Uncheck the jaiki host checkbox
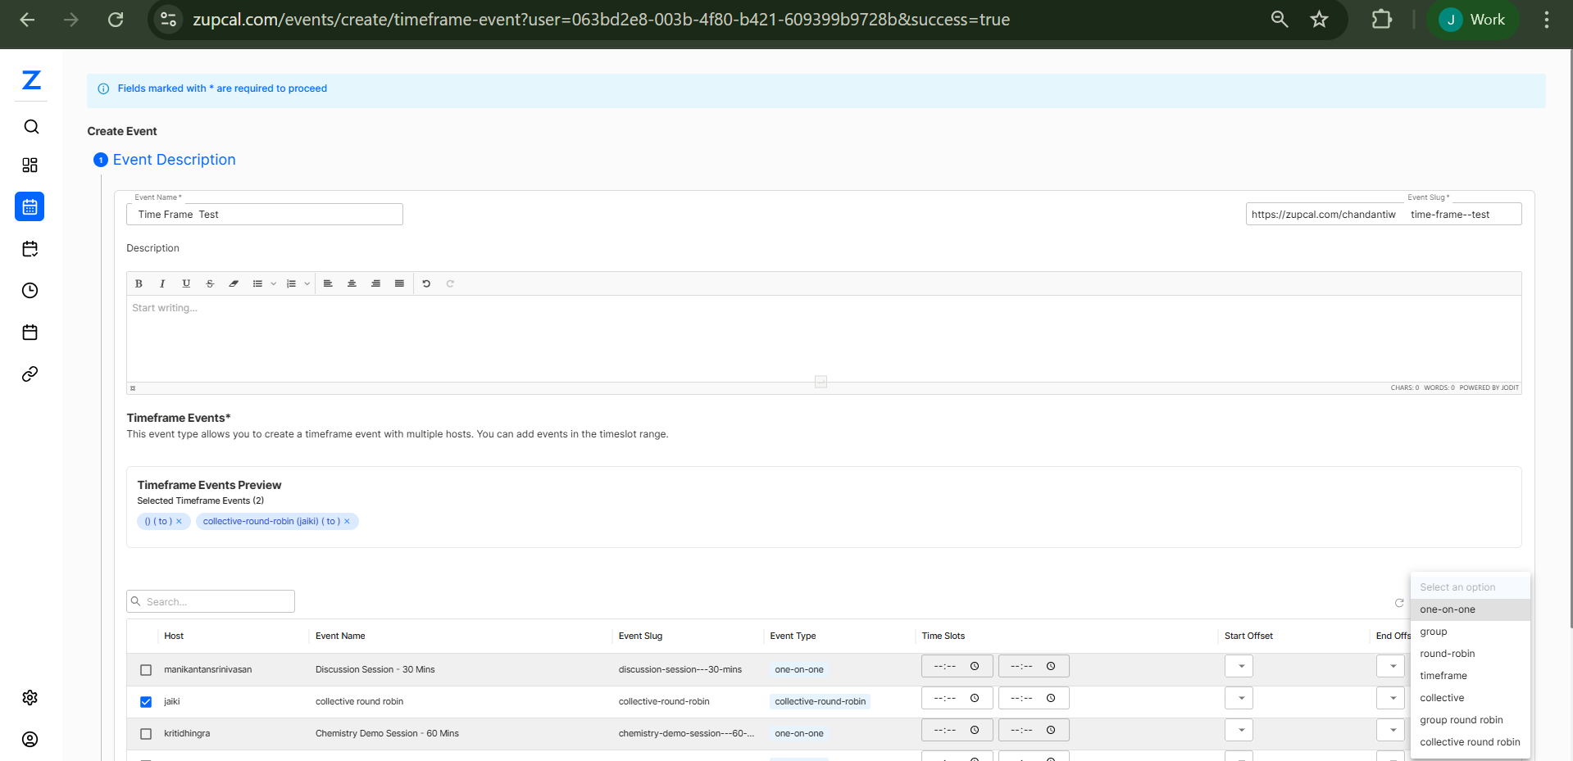 point(146,702)
